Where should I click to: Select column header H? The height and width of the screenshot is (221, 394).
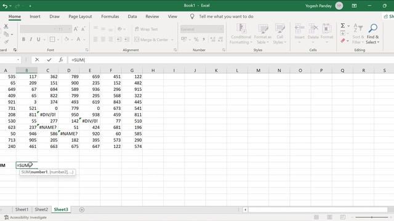153,71
